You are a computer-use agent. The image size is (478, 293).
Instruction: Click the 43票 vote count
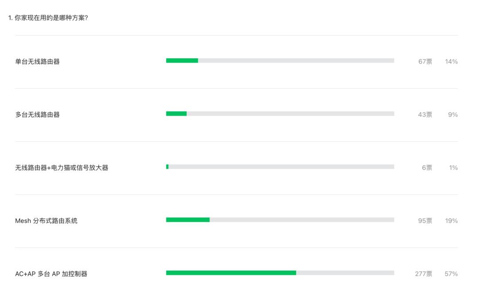pyautogui.click(x=425, y=115)
